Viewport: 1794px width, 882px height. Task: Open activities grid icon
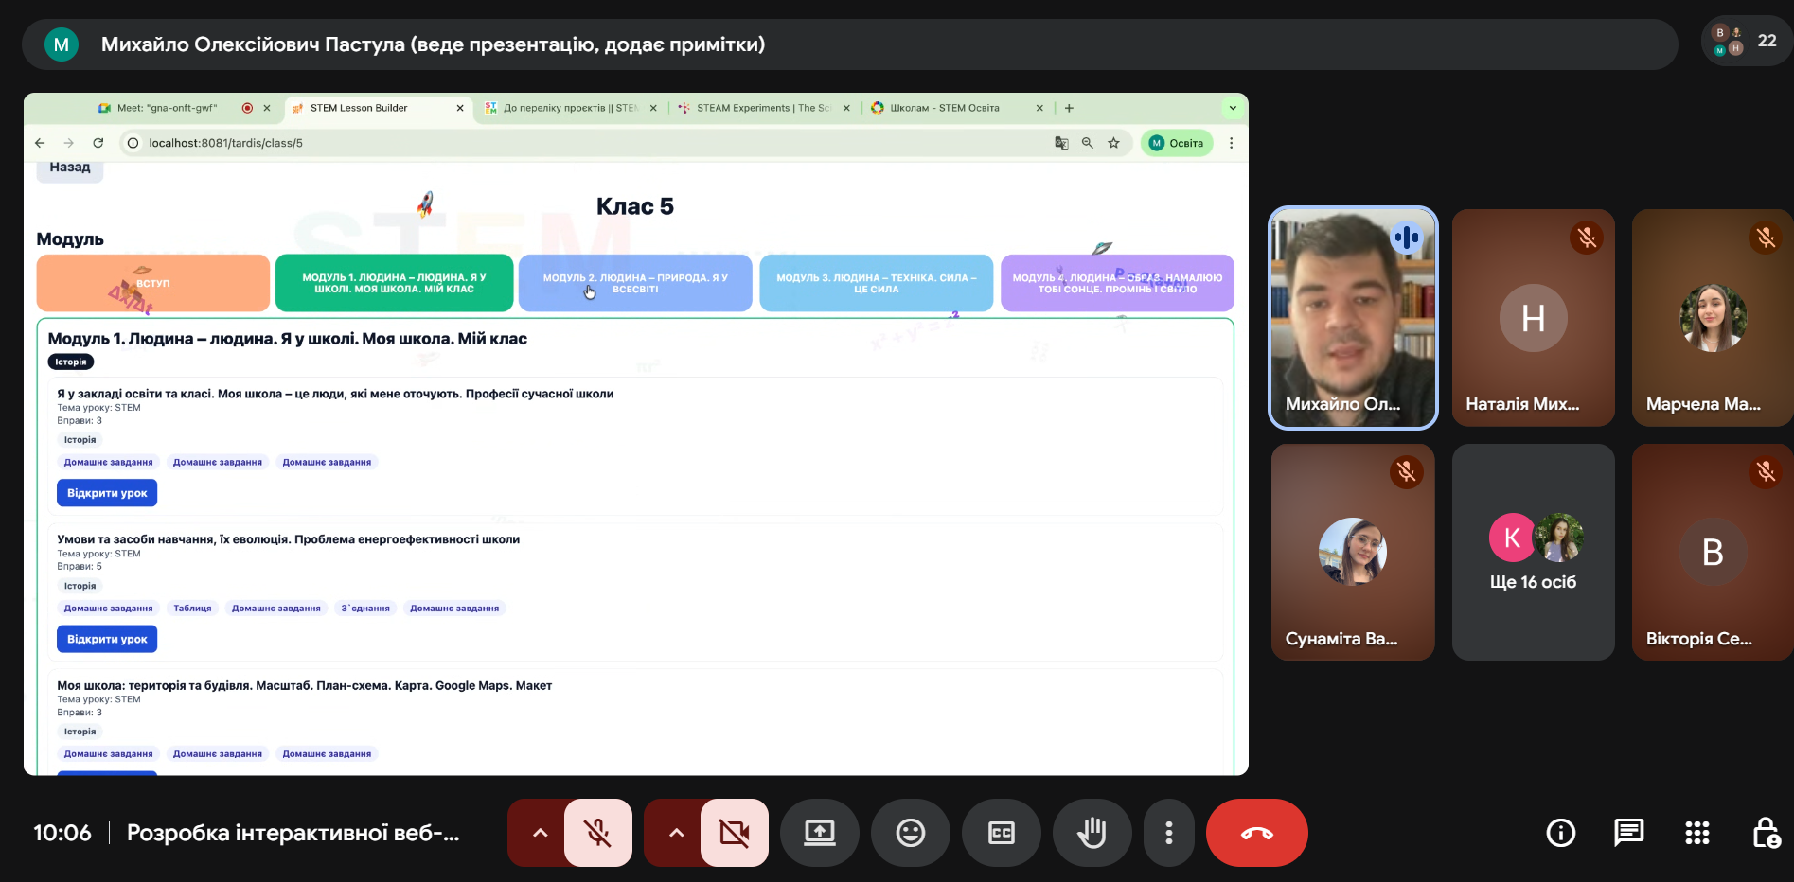click(x=1697, y=833)
